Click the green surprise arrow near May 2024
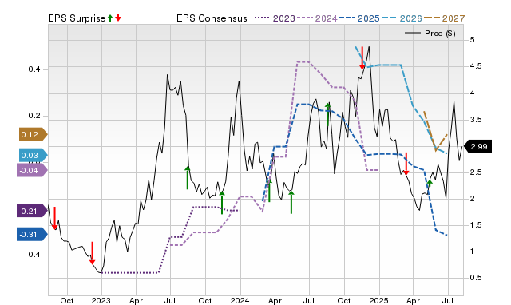 291,202
